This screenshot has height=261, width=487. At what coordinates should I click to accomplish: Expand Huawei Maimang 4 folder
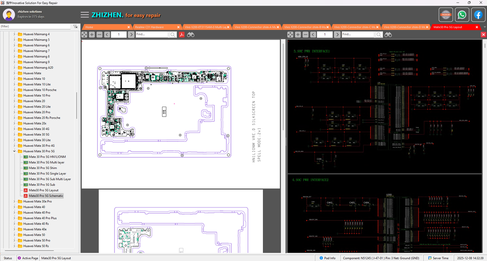pos(14,34)
